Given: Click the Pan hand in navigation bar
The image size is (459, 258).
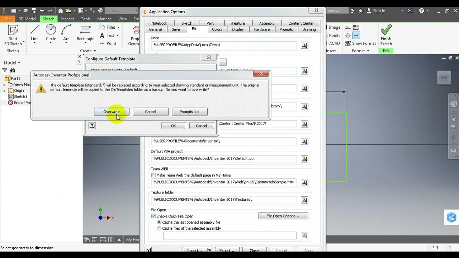Looking at the screenshot, I should click(x=454, y=118).
